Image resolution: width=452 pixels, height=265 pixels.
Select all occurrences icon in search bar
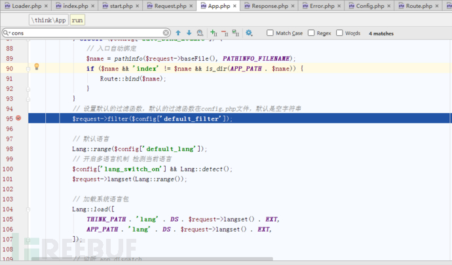pos(236,33)
